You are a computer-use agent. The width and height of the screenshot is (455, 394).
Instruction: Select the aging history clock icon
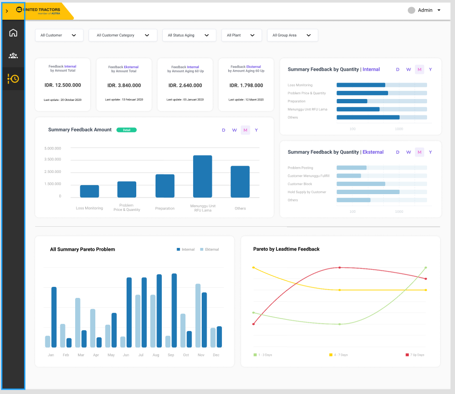(13, 79)
